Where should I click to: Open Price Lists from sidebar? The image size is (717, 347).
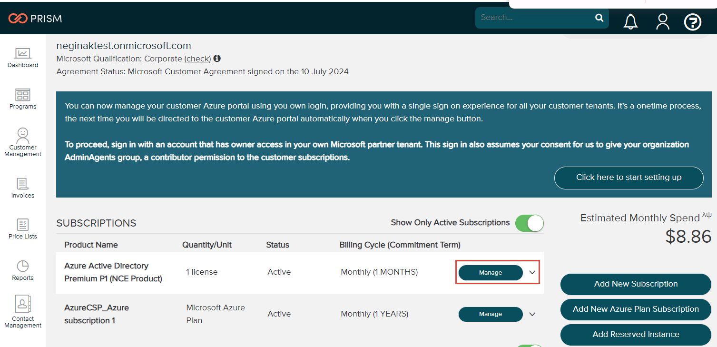[22, 228]
